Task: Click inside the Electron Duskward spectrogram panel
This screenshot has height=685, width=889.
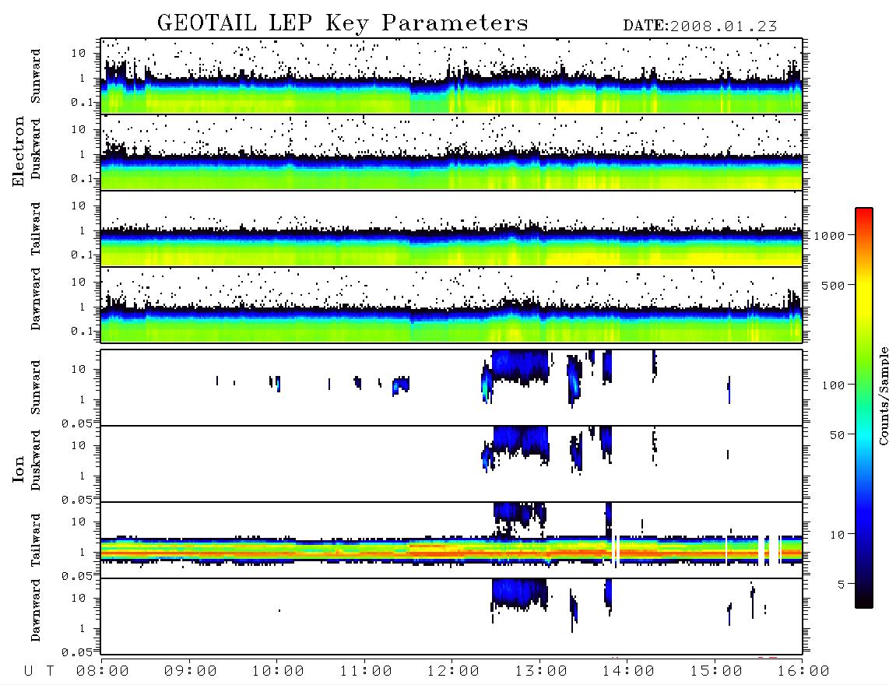Action: 452,152
